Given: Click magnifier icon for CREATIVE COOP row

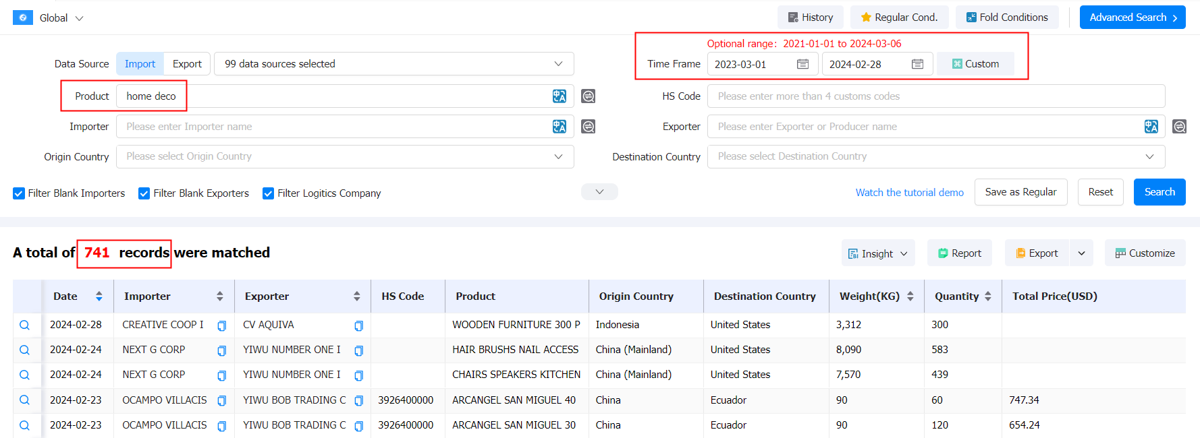Looking at the screenshot, I should (x=24, y=325).
